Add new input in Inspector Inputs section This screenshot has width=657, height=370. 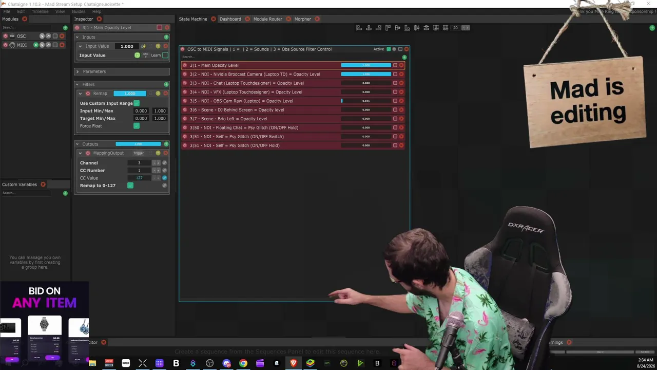166,37
